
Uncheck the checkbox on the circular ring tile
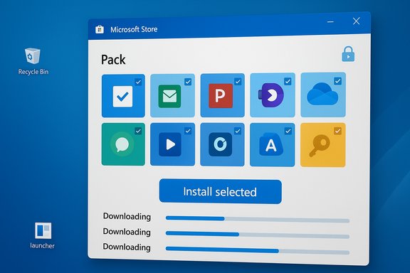pyautogui.click(x=238, y=131)
